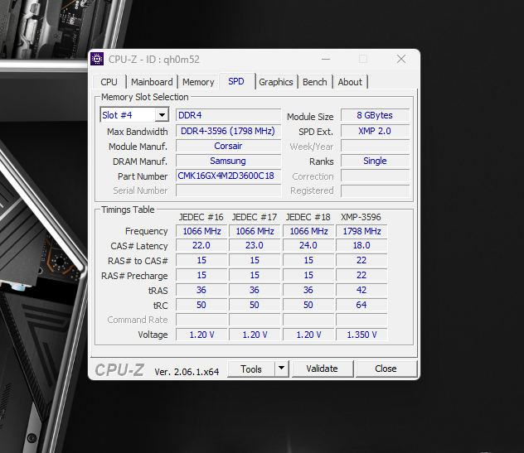Open the Graphics tab
524x453 pixels.
[x=276, y=82]
